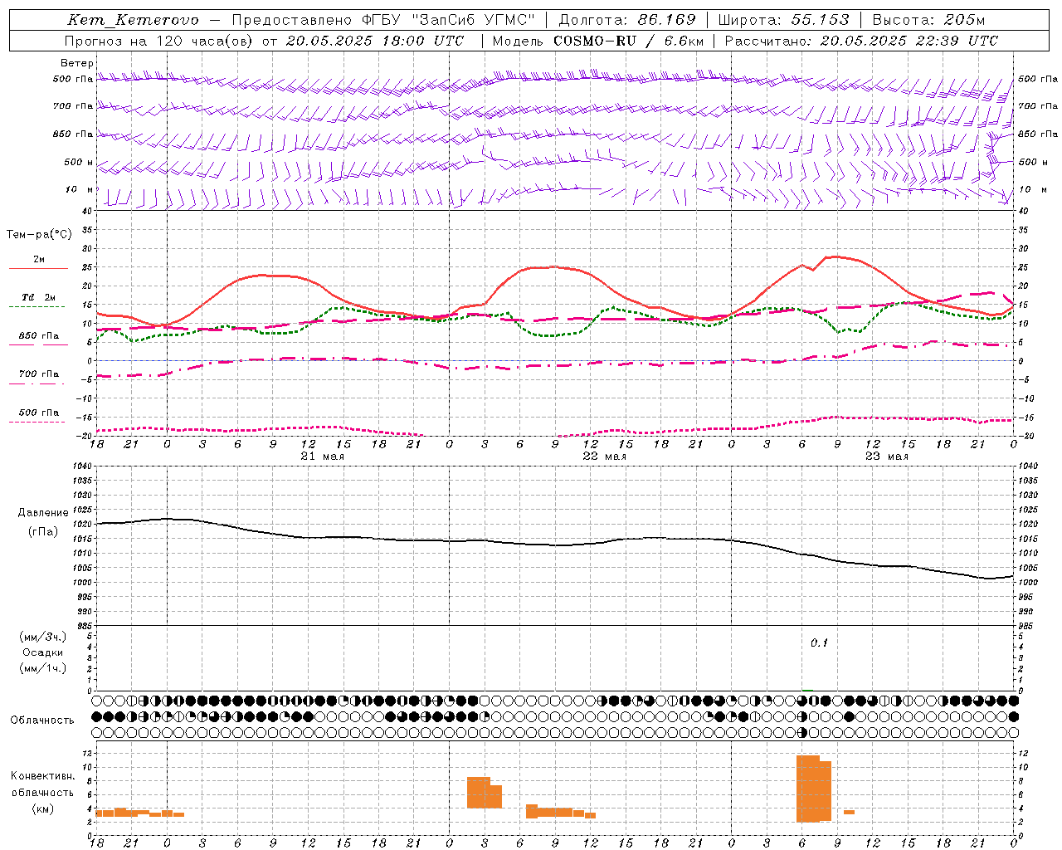Click the Ветер panel label
Image resolution: width=1062 pixels, height=850 pixels.
(77, 63)
